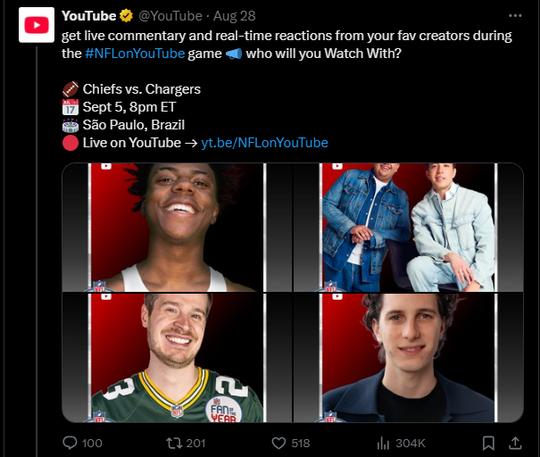Screen dimensions: 540x457
Task: Click the gold verified badge next to YouTube
Action: (x=128, y=16)
